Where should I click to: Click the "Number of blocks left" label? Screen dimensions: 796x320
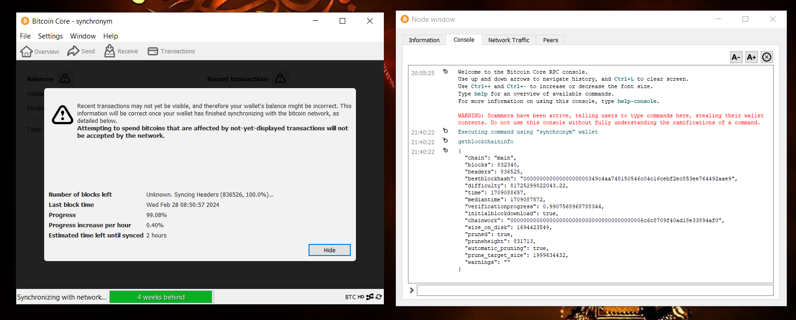(x=80, y=195)
